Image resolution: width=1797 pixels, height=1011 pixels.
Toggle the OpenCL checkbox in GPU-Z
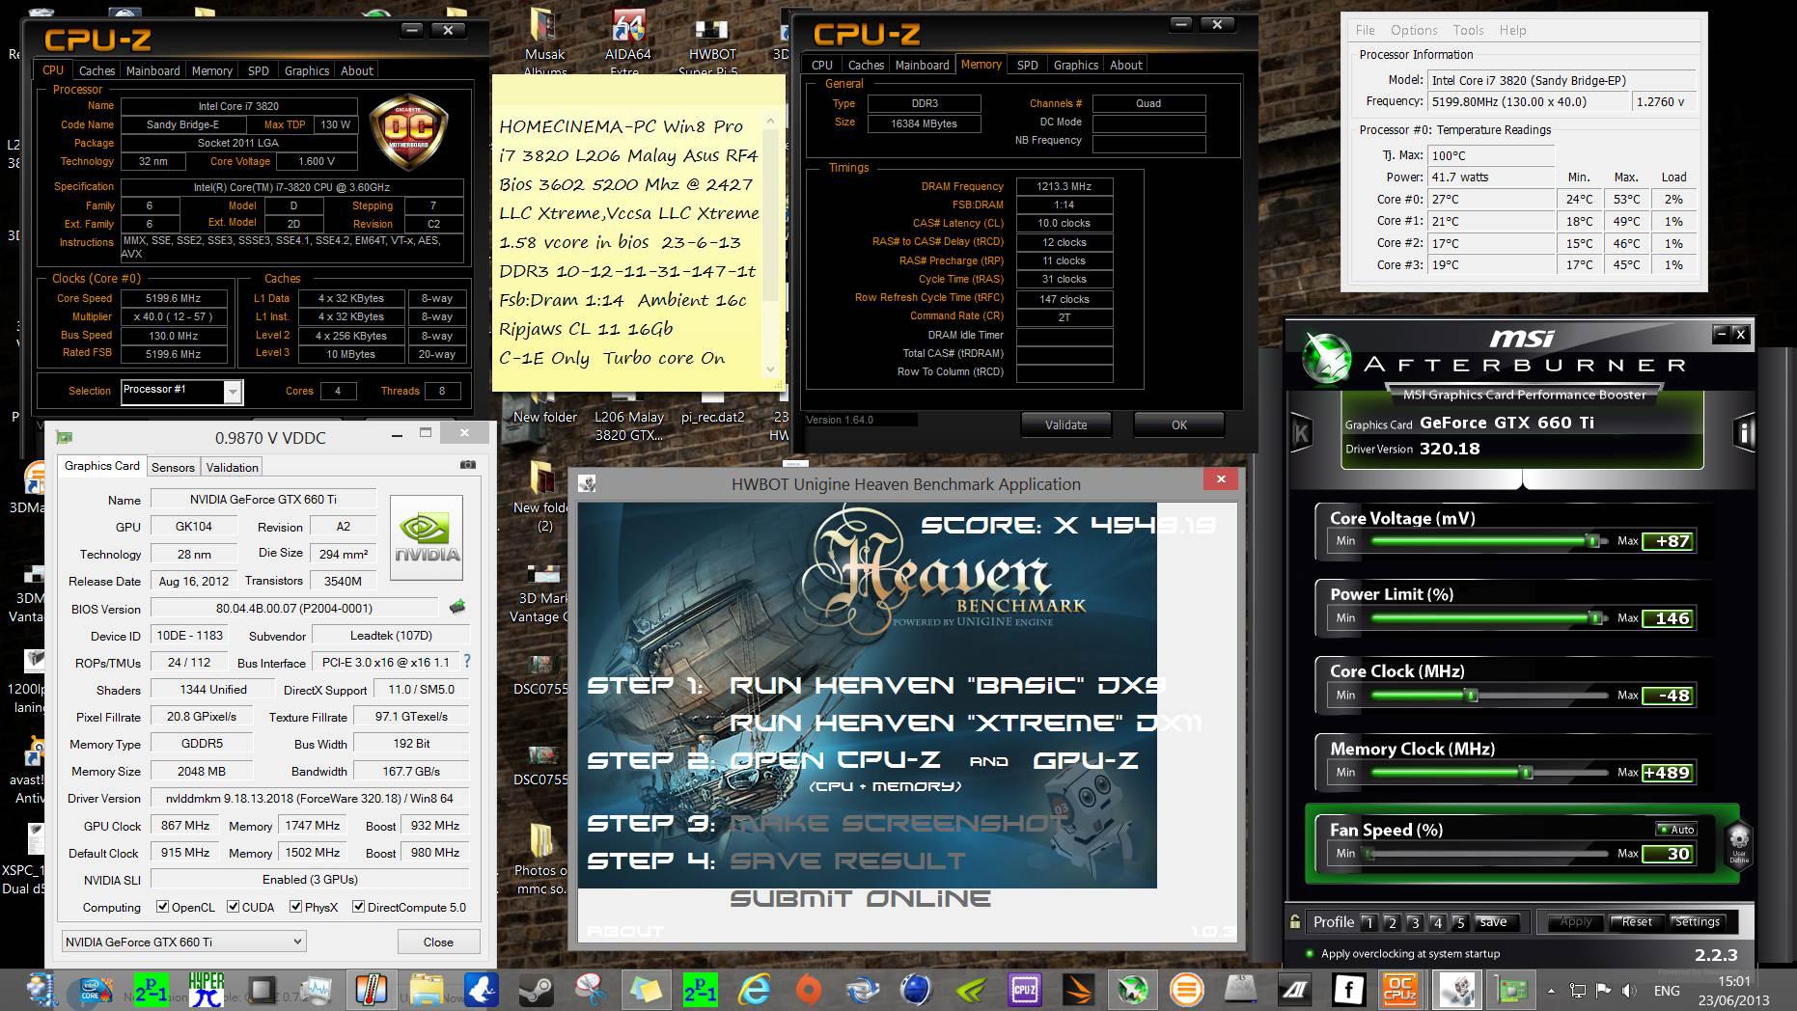[163, 907]
